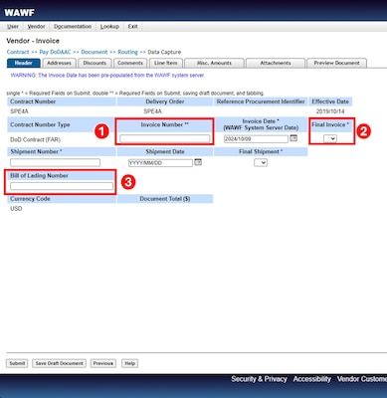Viewport: 387px width, 398px height.
Task: Open the Invoice Date calendar picker icon
Action: click(x=293, y=138)
